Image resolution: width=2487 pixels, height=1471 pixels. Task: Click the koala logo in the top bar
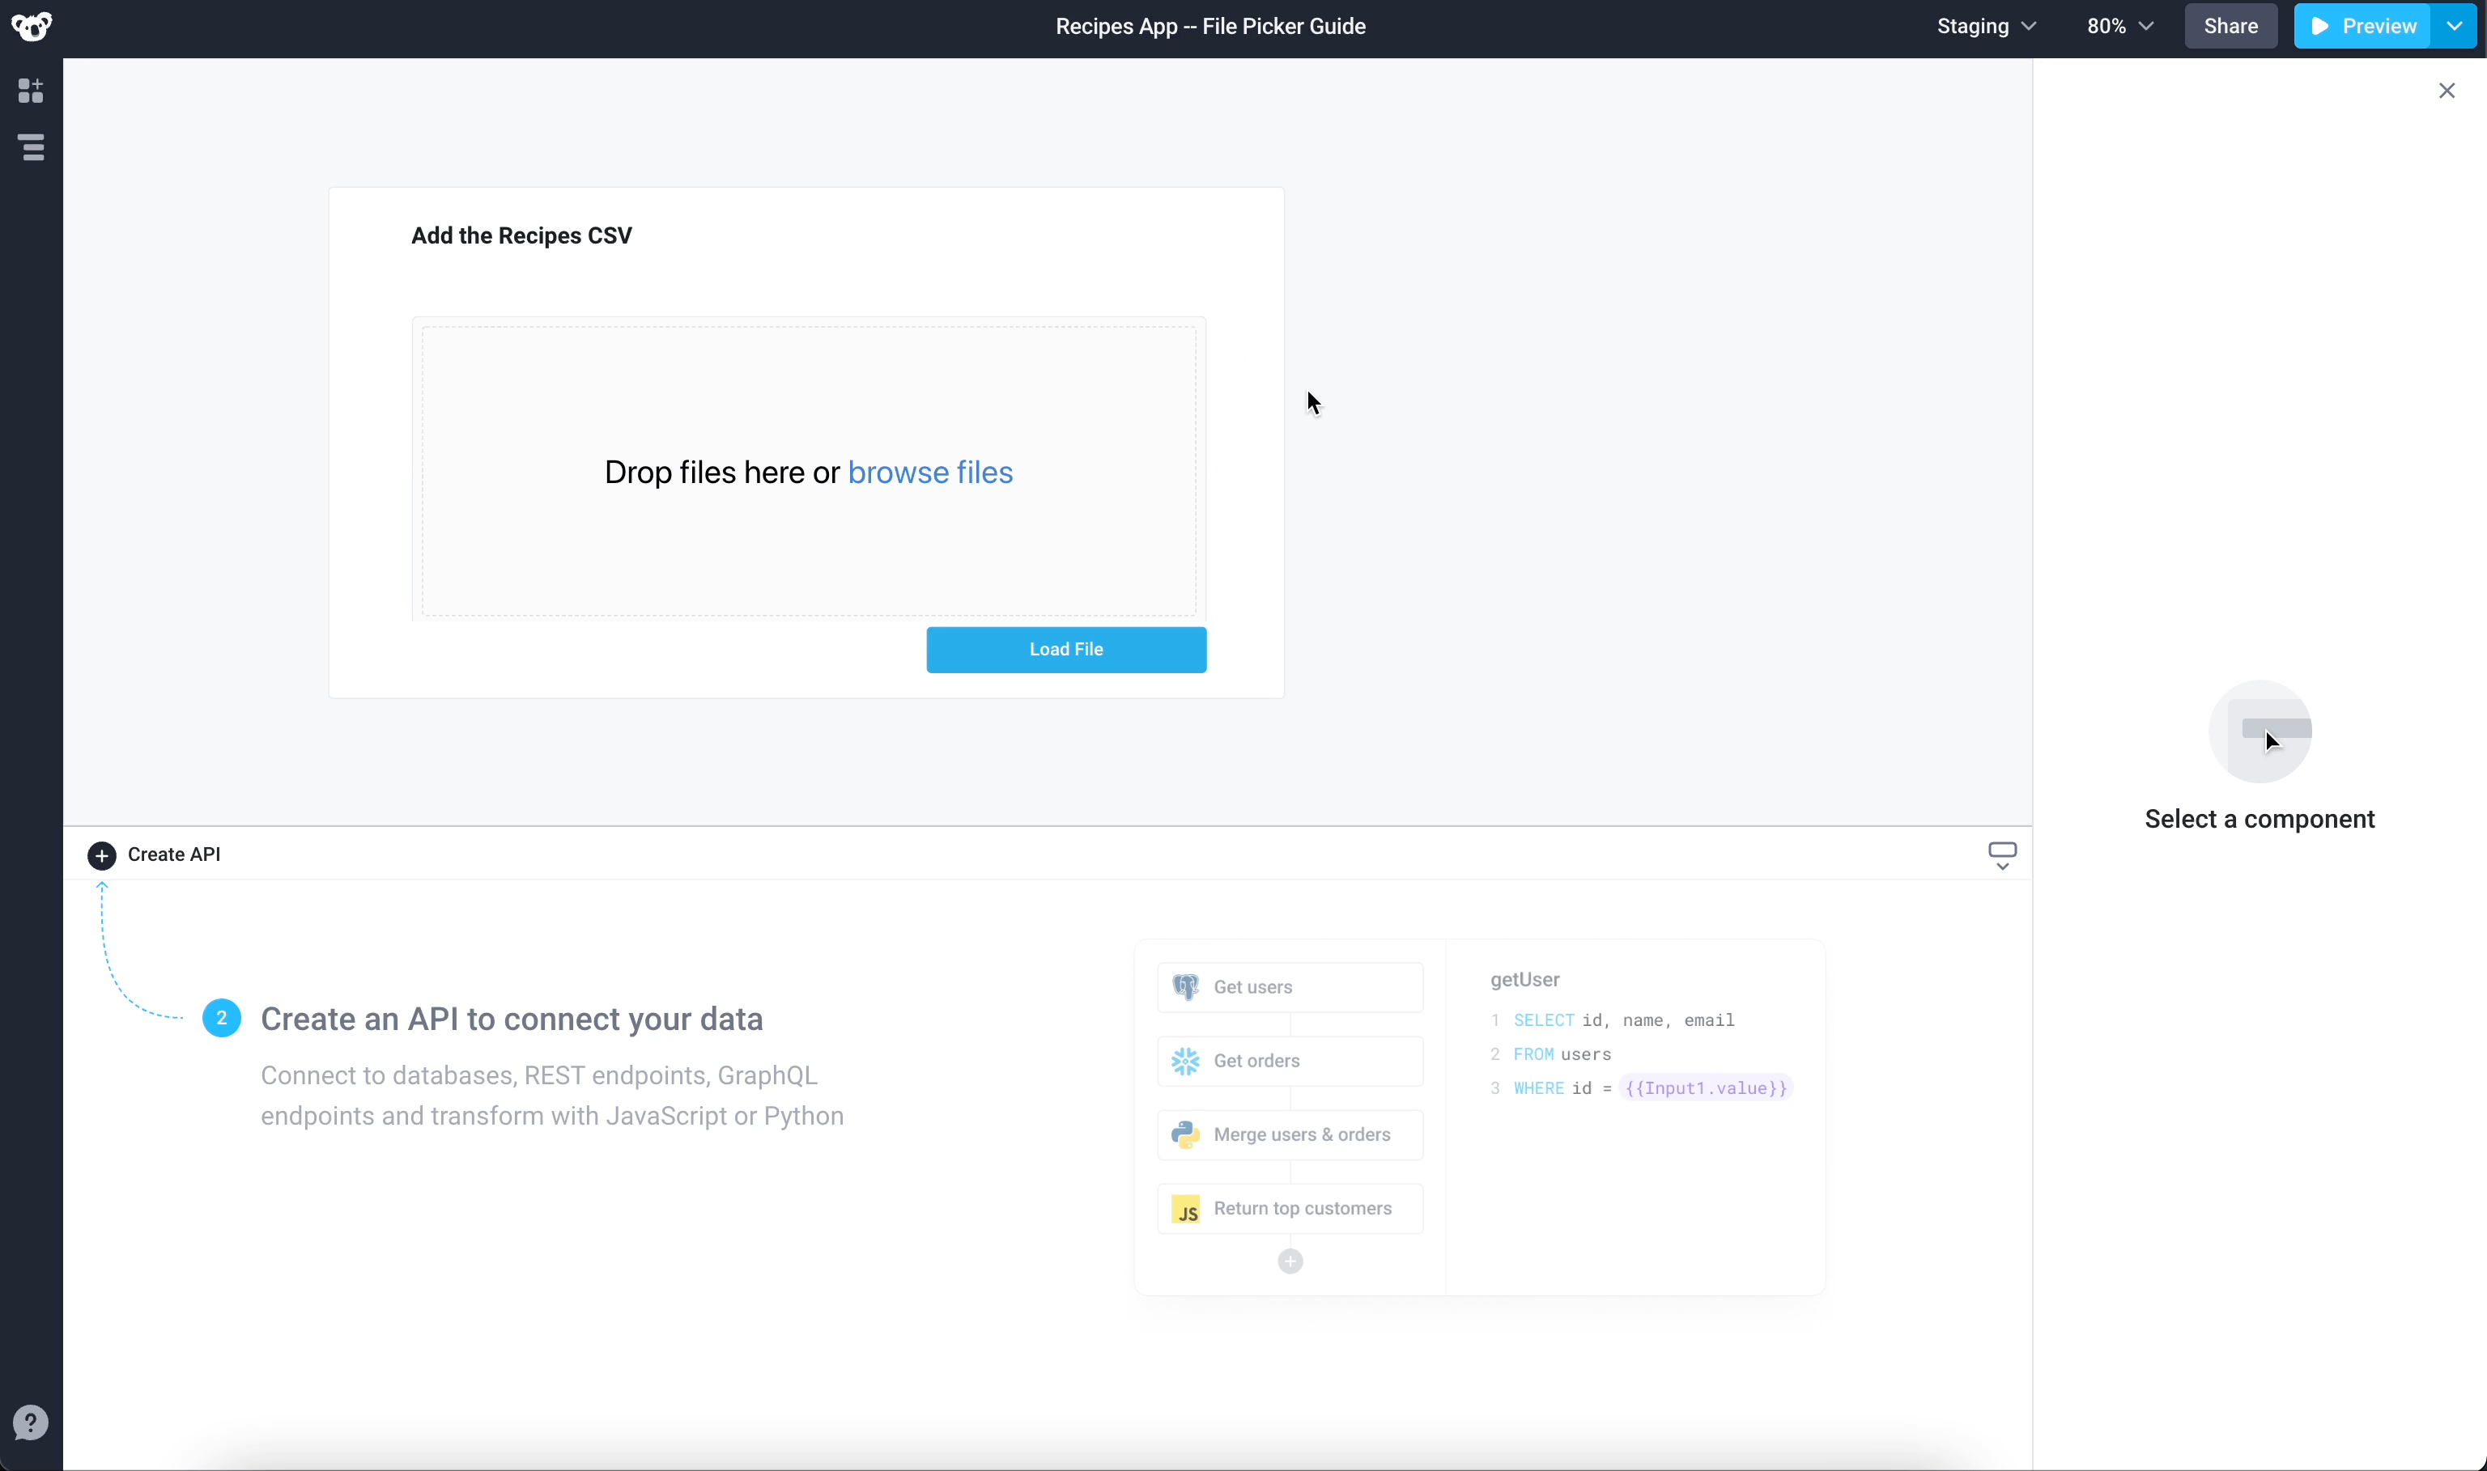click(x=31, y=26)
